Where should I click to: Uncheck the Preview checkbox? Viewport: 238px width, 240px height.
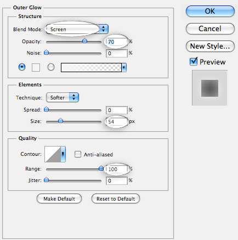tap(194, 62)
